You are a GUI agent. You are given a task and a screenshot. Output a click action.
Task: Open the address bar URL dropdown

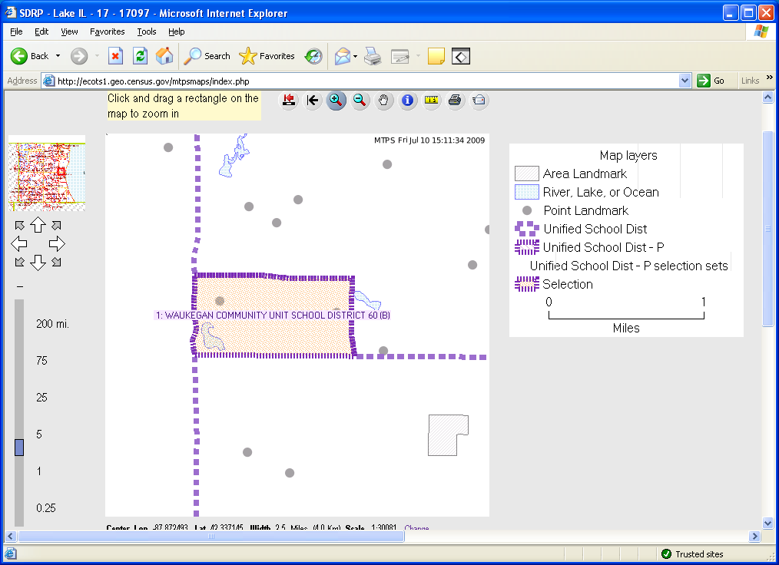pos(685,81)
